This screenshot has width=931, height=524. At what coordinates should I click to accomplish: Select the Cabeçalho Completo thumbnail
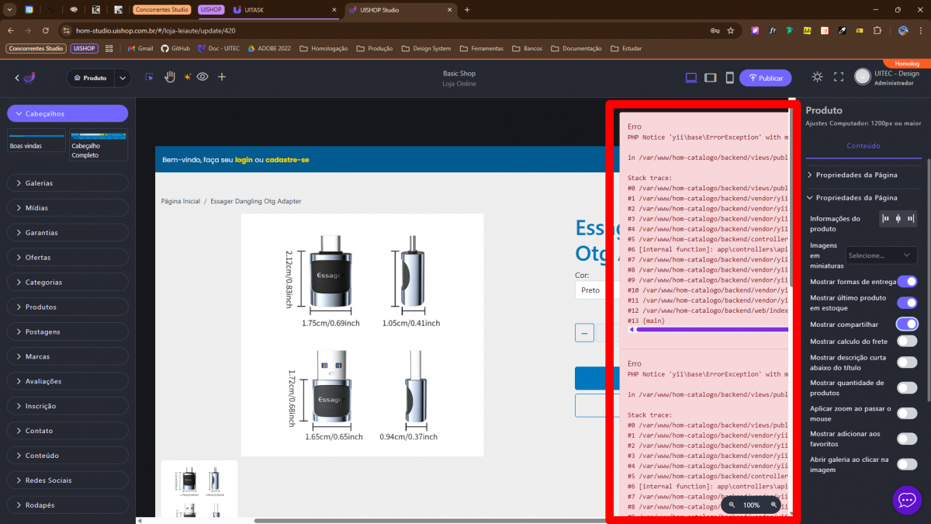coord(99,145)
